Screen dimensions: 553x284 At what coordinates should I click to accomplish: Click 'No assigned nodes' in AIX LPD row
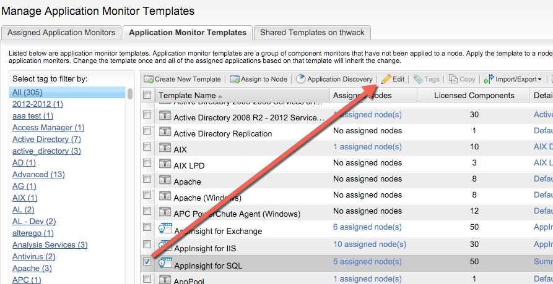(x=367, y=163)
